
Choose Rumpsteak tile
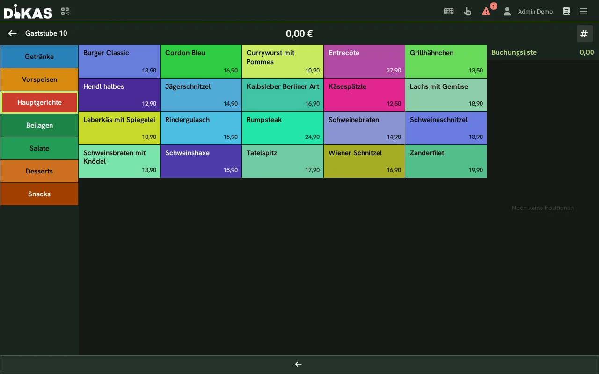tap(283, 128)
